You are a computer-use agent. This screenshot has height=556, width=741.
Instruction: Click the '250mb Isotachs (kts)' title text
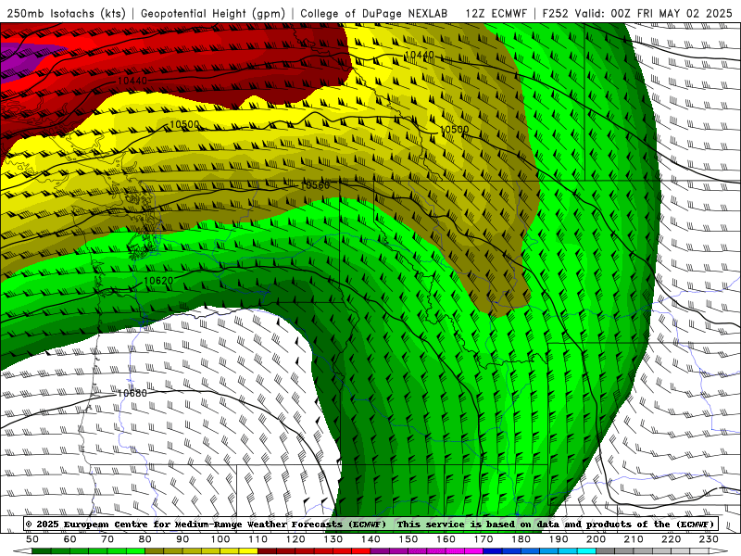coord(66,14)
